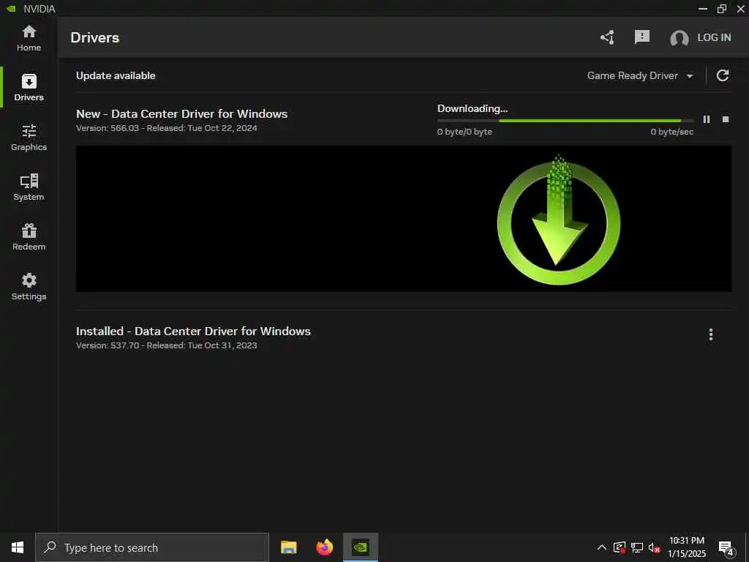Open the notification center icon
The width and height of the screenshot is (749, 562).
click(x=726, y=547)
